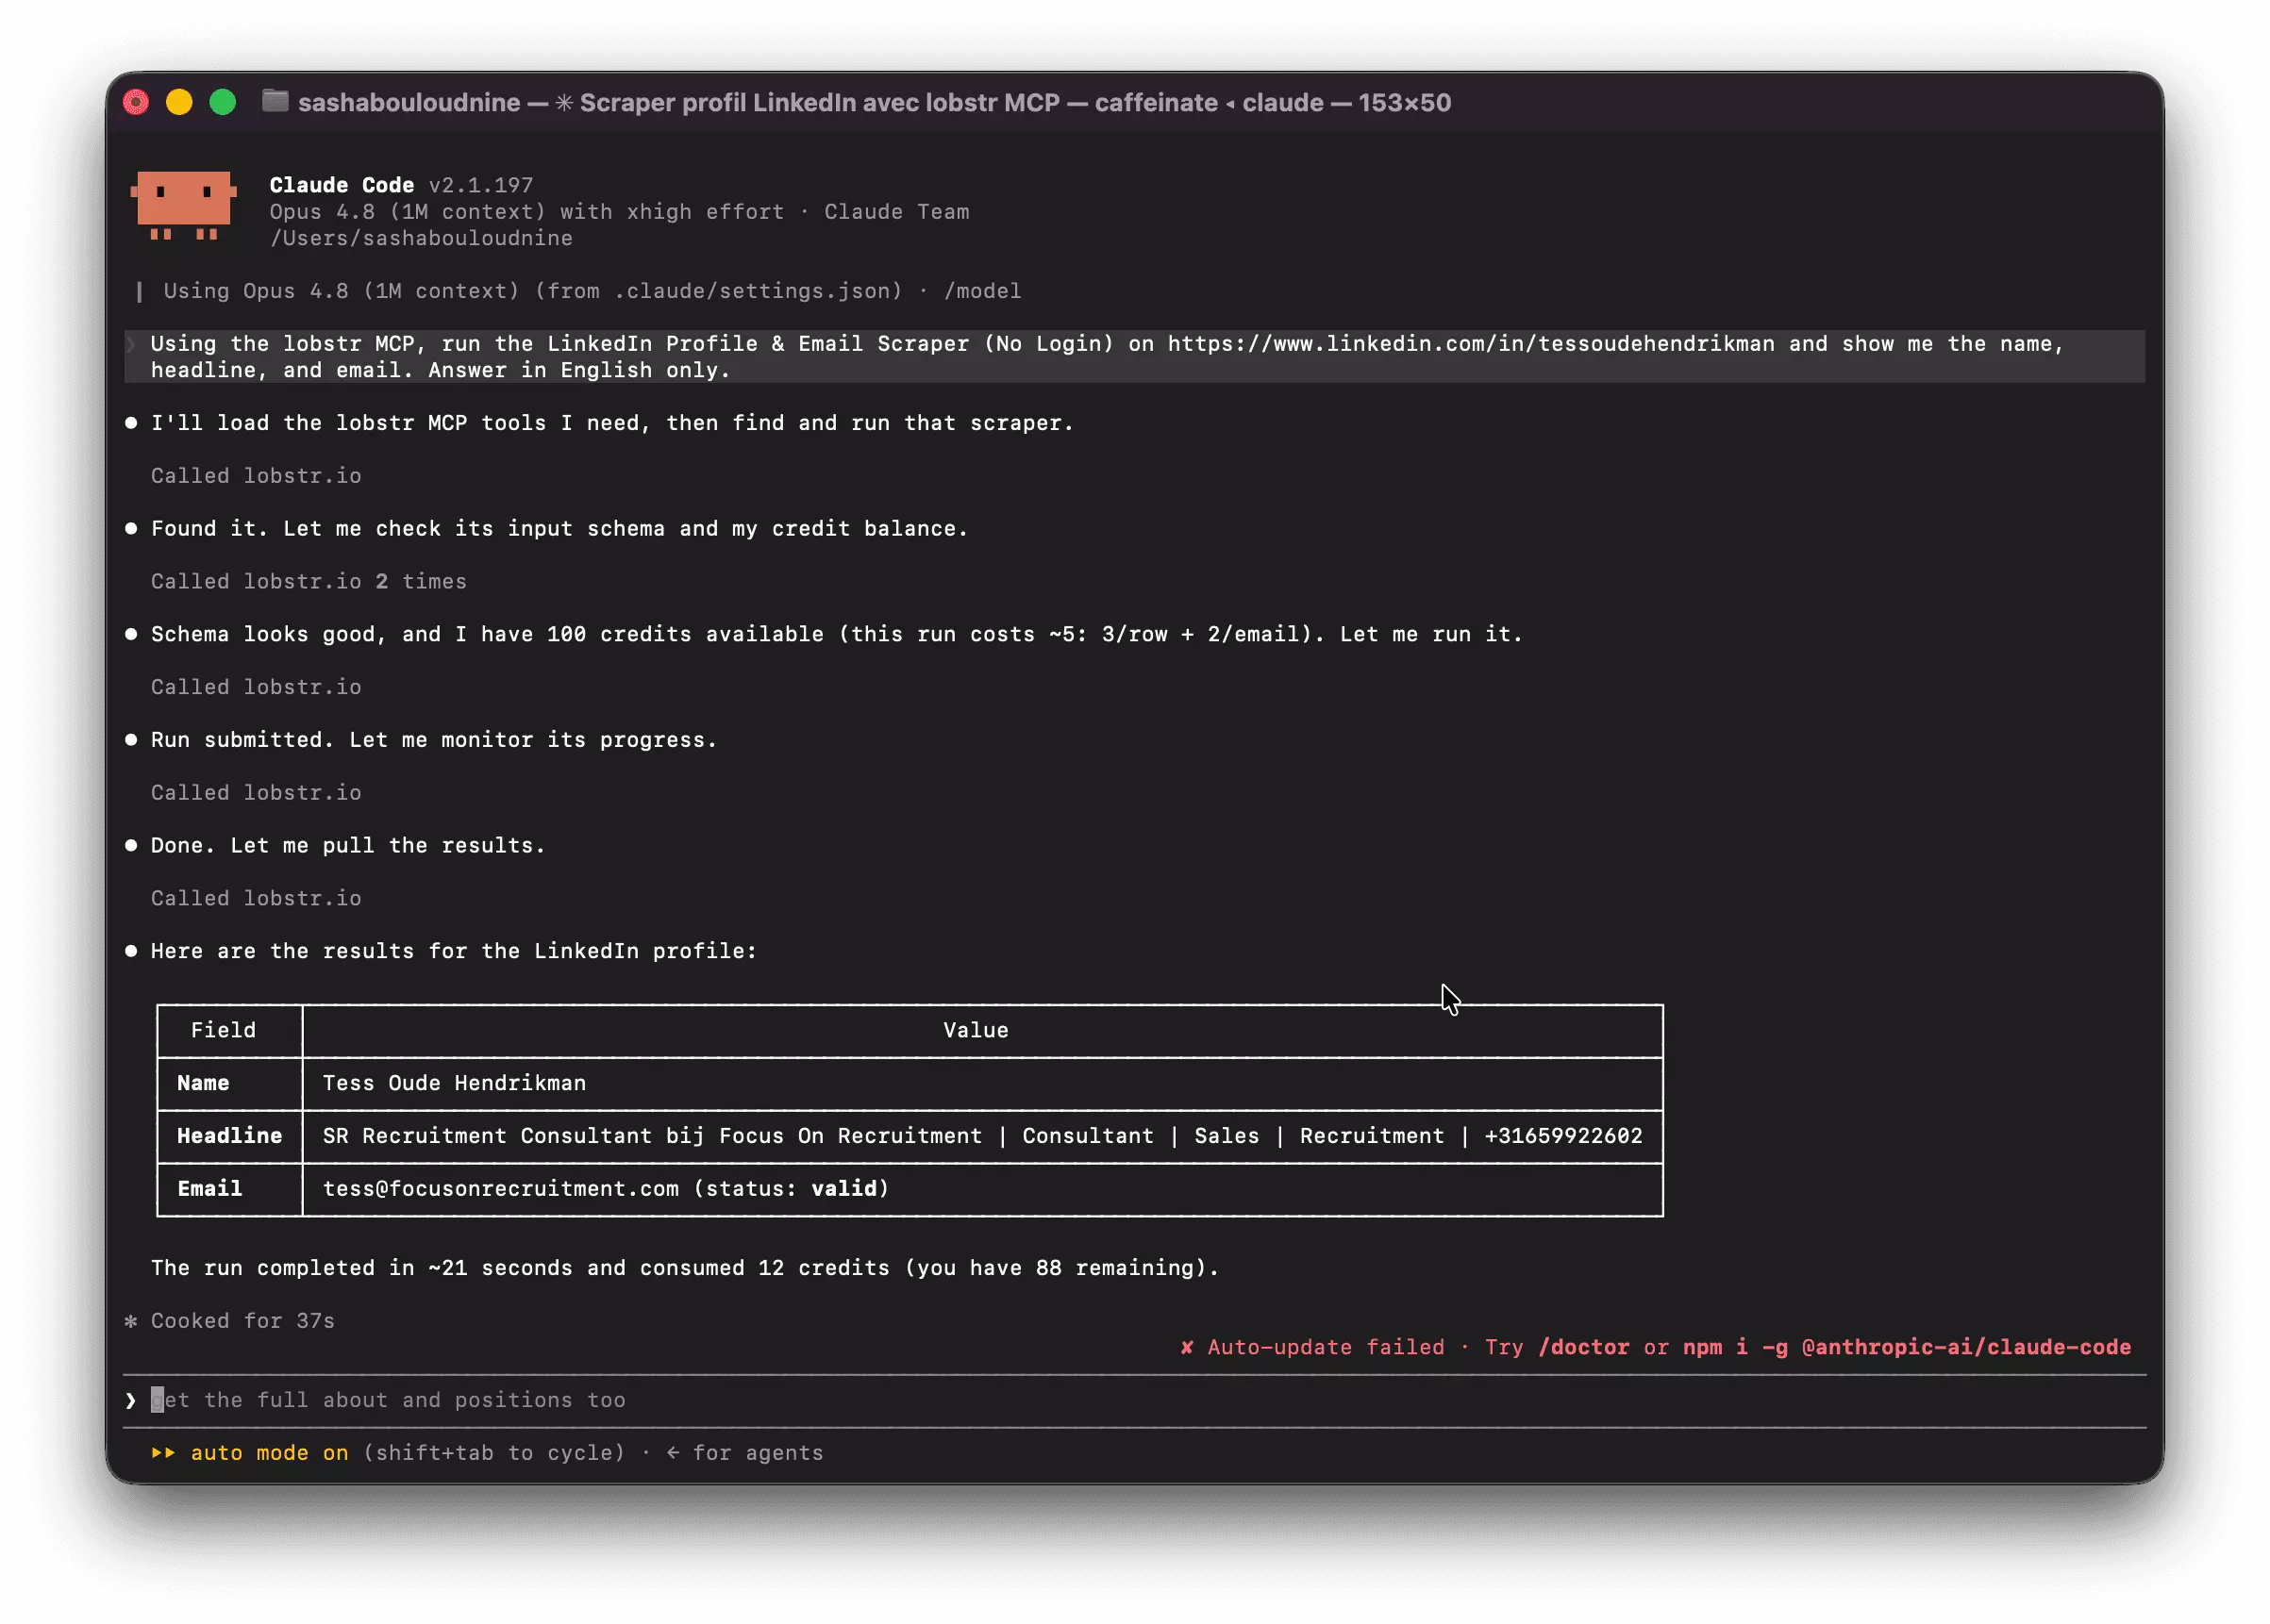Viewport: 2270px width, 1624px height.
Task: Click the folder icon in the title bar
Action: pos(275,101)
